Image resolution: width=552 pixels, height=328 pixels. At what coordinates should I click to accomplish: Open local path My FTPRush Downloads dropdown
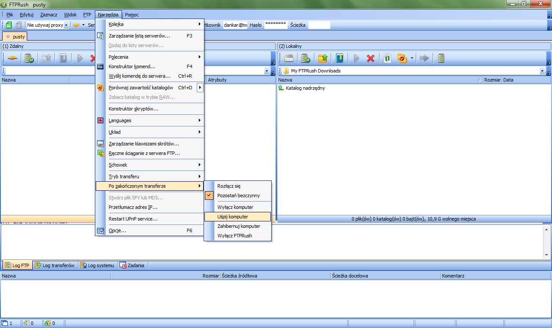point(542,71)
